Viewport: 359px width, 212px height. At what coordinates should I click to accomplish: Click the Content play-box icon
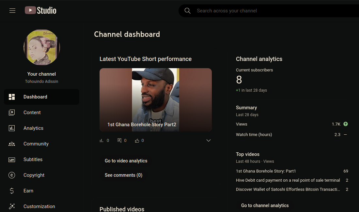click(12, 113)
